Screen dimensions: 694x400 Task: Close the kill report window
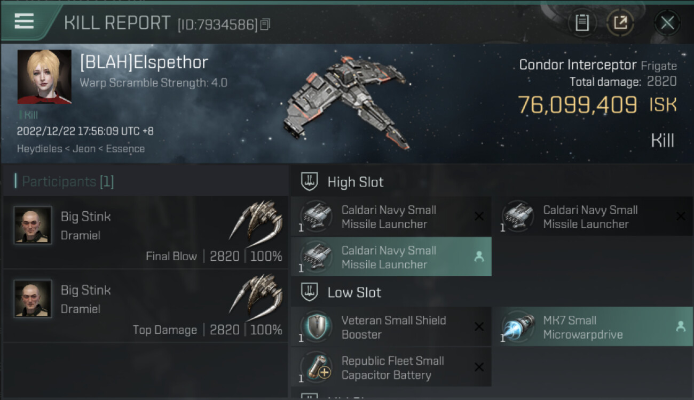(667, 22)
